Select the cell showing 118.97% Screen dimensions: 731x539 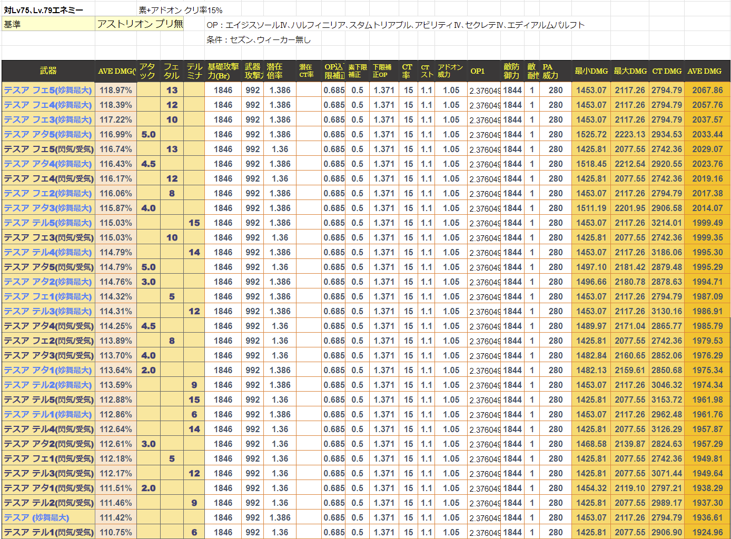(116, 90)
